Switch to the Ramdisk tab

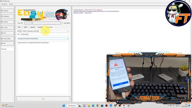click(40, 27)
